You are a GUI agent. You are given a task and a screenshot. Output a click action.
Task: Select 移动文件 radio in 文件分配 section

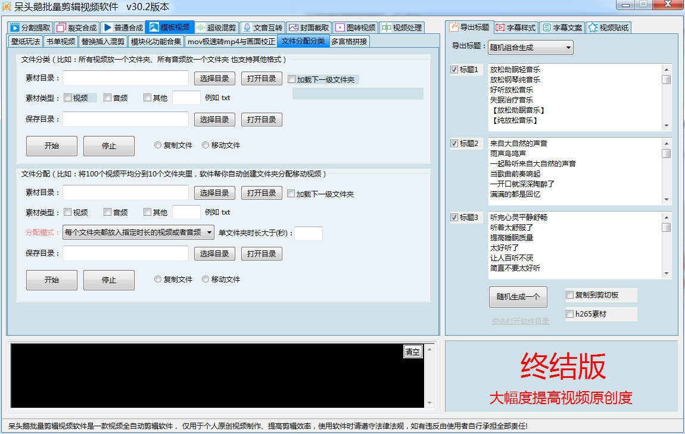pyautogui.click(x=205, y=279)
